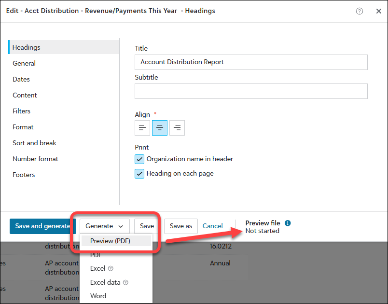The width and height of the screenshot is (388, 304).
Task: Click the Cancel link
Action: click(x=212, y=226)
